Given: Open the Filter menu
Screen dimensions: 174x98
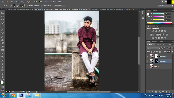Looking at the screenshot, I should click(x=41, y=2).
